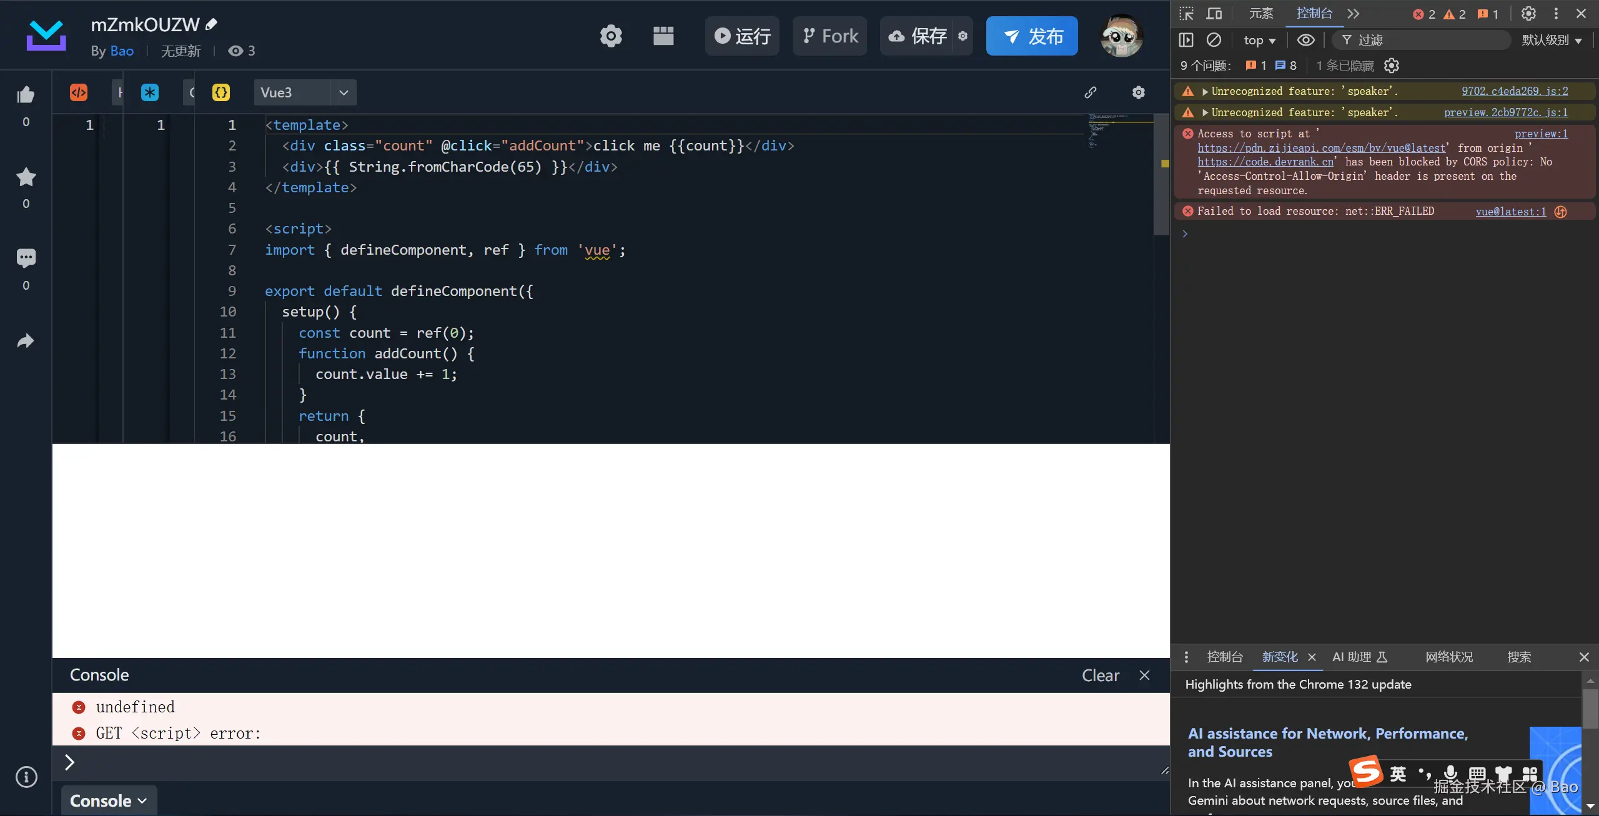Switch to the 元素 tab
This screenshot has height=816, width=1599.
coord(1260,14)
